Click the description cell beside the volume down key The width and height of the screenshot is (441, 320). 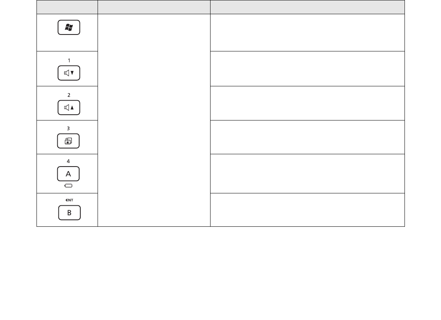click(x=307, y=69)
